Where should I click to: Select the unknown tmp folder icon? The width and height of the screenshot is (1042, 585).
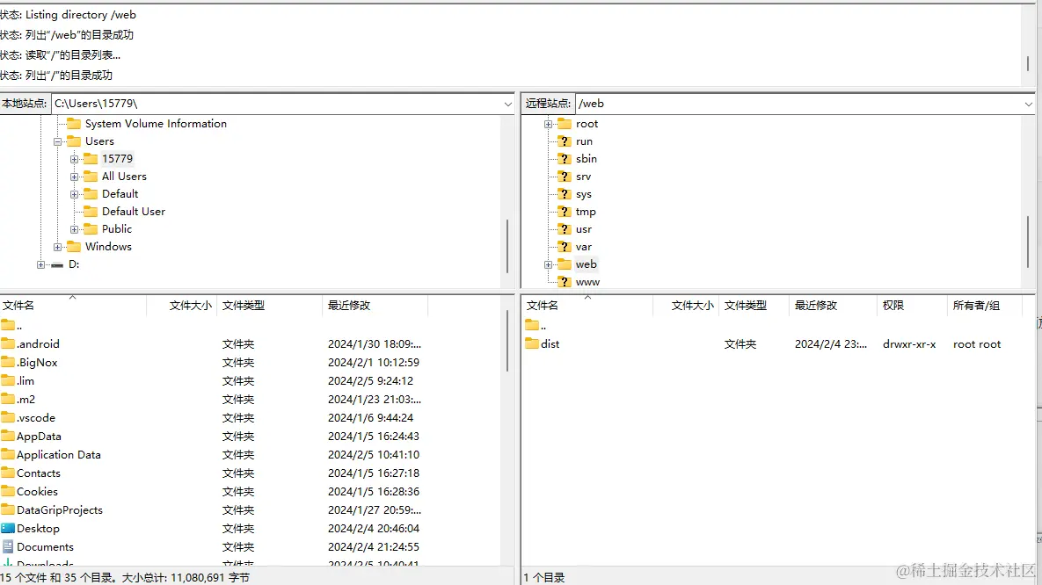(x=565, y=212)
